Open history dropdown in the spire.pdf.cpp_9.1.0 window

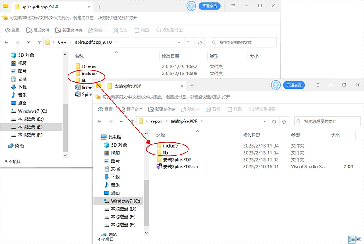point(28,42)
